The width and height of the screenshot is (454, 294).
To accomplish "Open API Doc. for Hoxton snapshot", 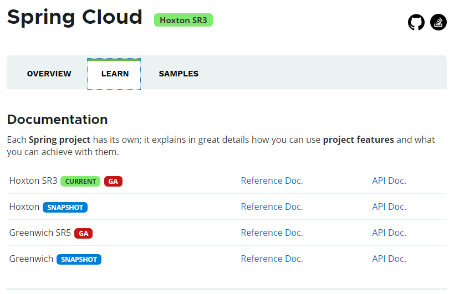I will [389, 207].
